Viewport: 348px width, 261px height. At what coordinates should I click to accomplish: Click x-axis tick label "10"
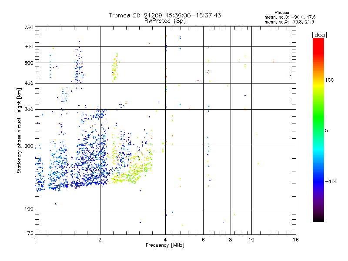click(251, 240)
